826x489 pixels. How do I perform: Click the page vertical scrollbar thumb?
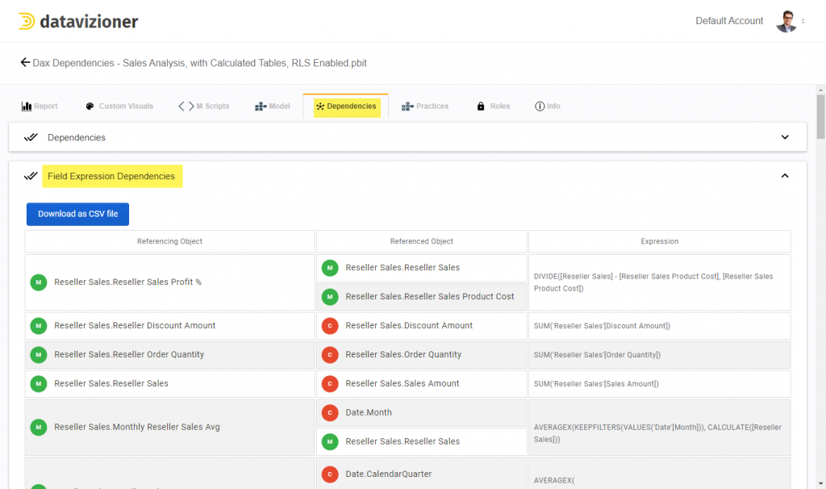point(820,116)
